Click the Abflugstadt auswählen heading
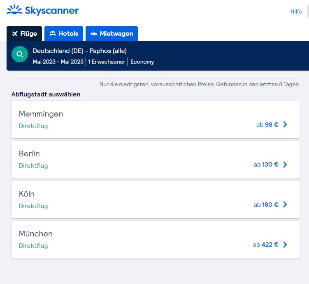 46,94
